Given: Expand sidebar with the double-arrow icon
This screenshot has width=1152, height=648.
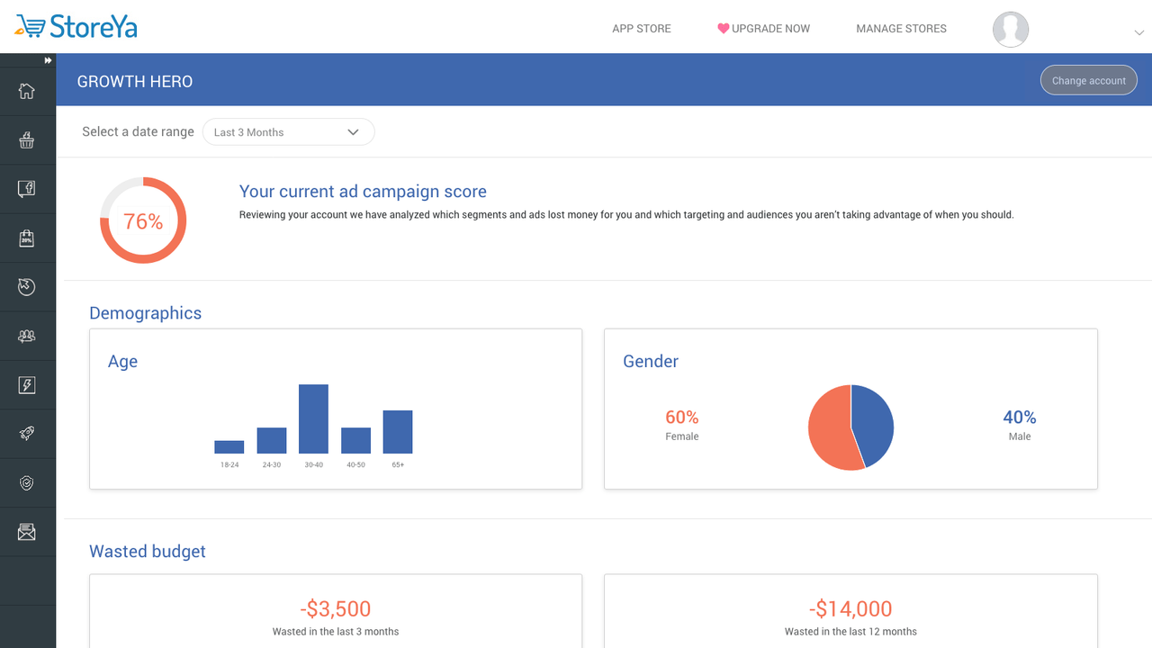Looking at the screenshot, I should 49,60.
